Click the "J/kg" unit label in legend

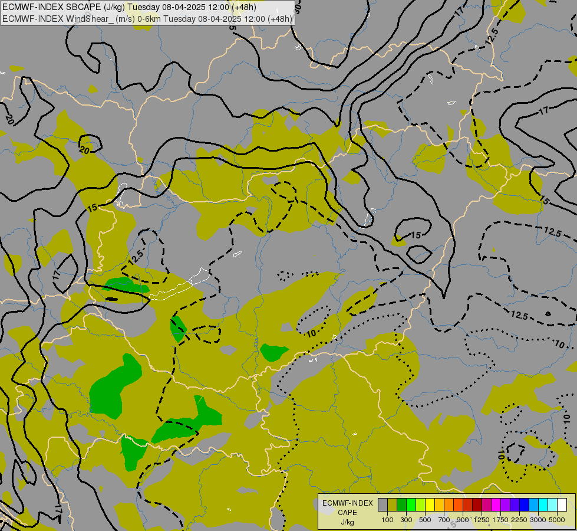coord(347,523)
